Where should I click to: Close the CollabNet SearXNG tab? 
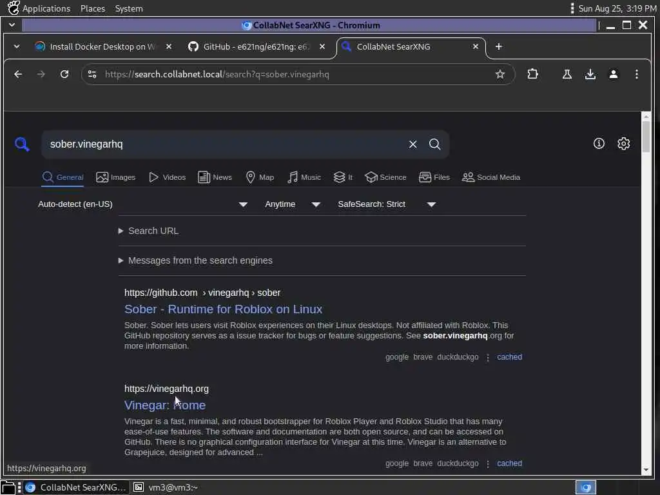pyautogui.click(x=475, y=46)
